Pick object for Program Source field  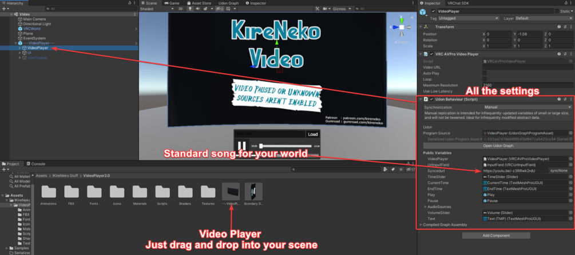tap(570, 133)
